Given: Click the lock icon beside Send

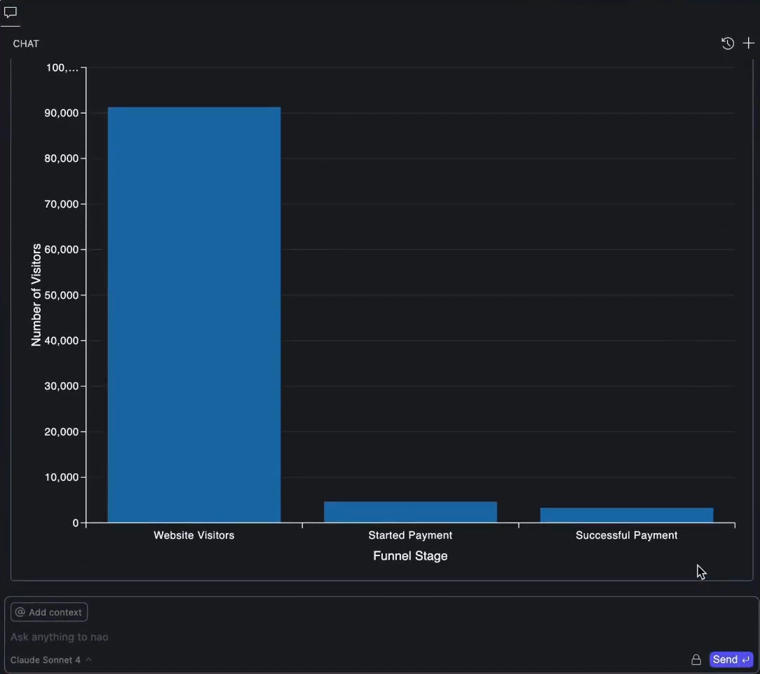Looking at the screenshot, I should click(x=696, y=660).
